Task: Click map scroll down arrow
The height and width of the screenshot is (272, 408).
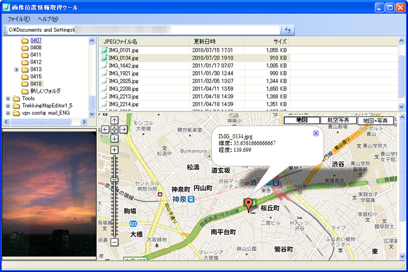Action: [401, 256]
